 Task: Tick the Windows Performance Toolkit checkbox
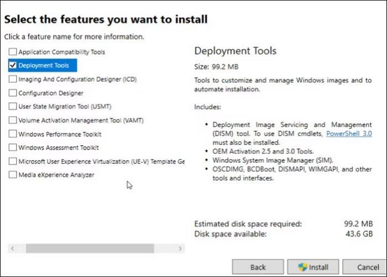(13, 134)
